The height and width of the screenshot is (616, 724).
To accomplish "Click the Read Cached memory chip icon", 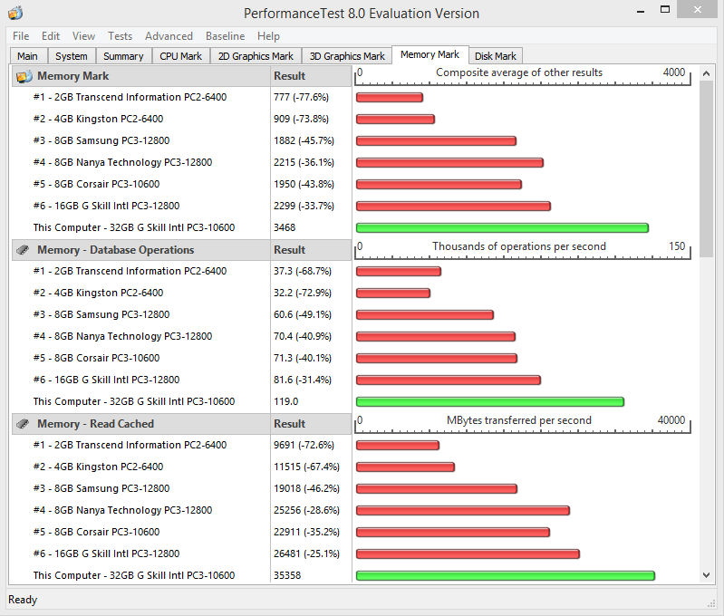I will (24, 424).
